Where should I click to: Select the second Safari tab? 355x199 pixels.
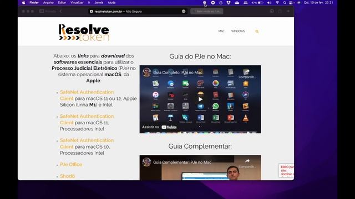point(207,11)
